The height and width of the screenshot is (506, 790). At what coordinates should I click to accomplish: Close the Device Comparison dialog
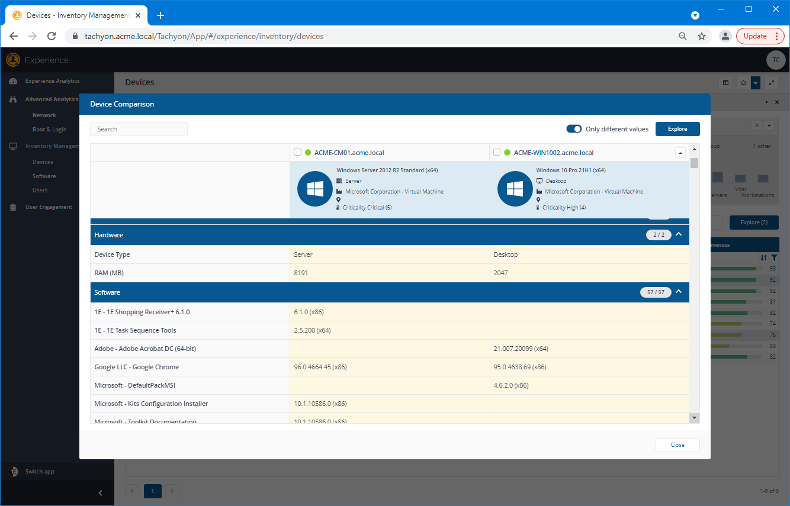point(677,445)
